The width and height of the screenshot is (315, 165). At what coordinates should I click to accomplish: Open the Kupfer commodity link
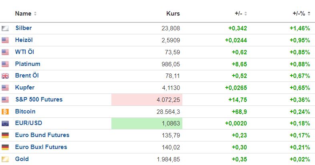click(25, 87)
